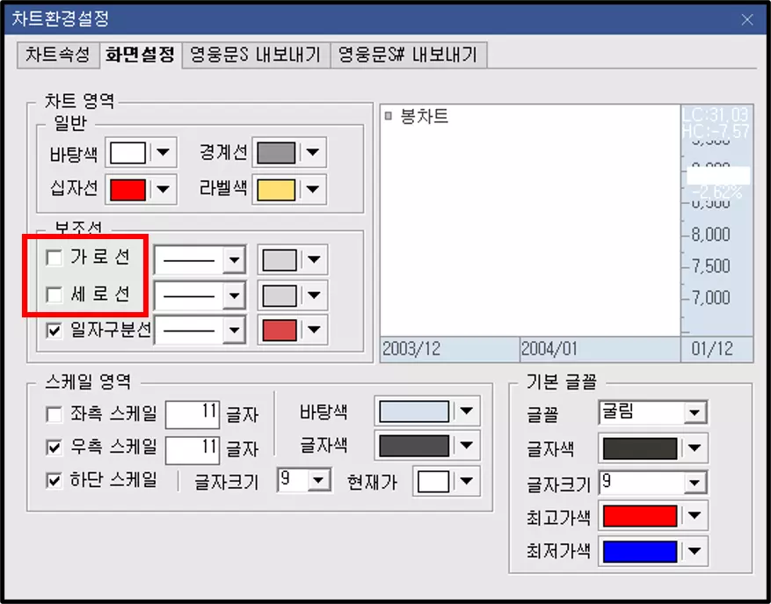The width and height of the screenshot is (771, 604).
Task: Open the 라벨색 color dropdown arrow
Action: click(x=313, y=189)
